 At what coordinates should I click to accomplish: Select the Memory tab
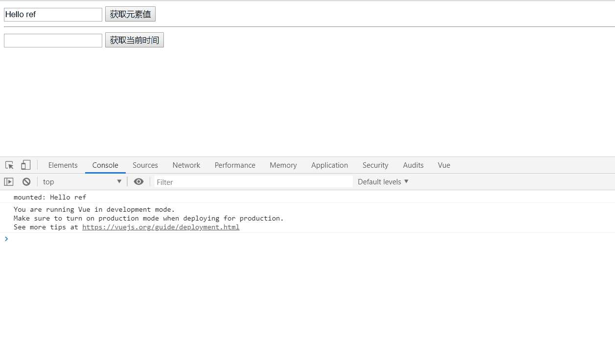click(x=283, y=165)
